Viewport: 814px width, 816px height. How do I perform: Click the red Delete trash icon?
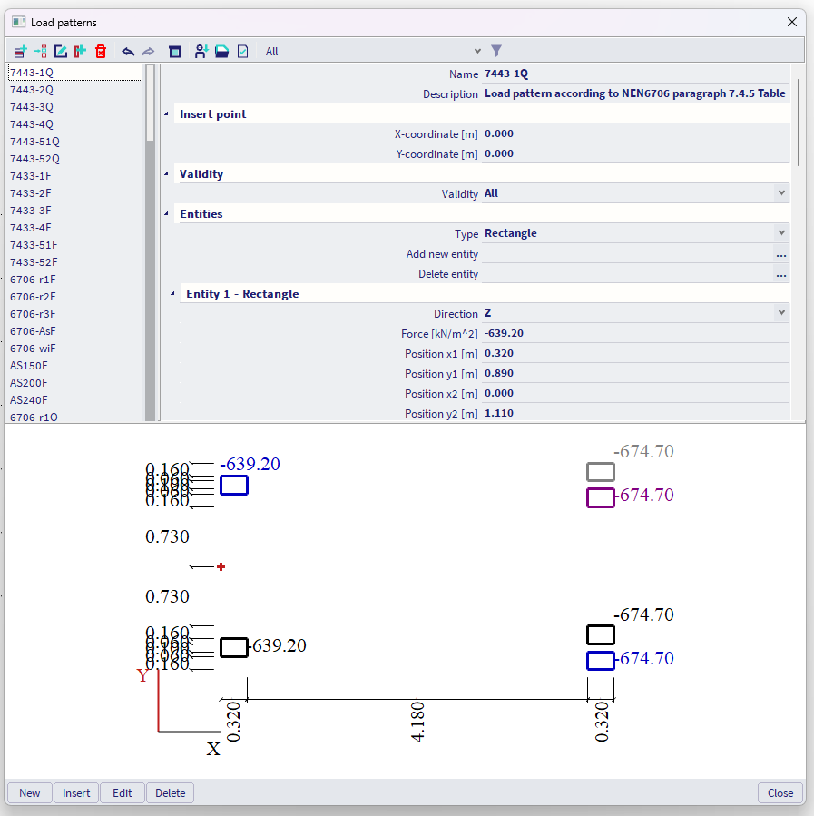(101, 52)
